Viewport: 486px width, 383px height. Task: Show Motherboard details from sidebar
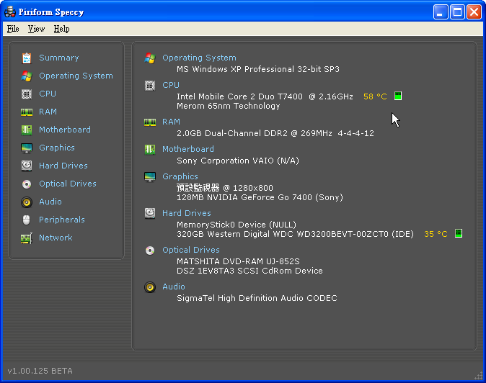65,130
